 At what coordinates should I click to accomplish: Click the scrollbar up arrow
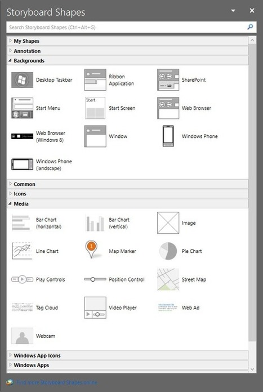(252, 40)
